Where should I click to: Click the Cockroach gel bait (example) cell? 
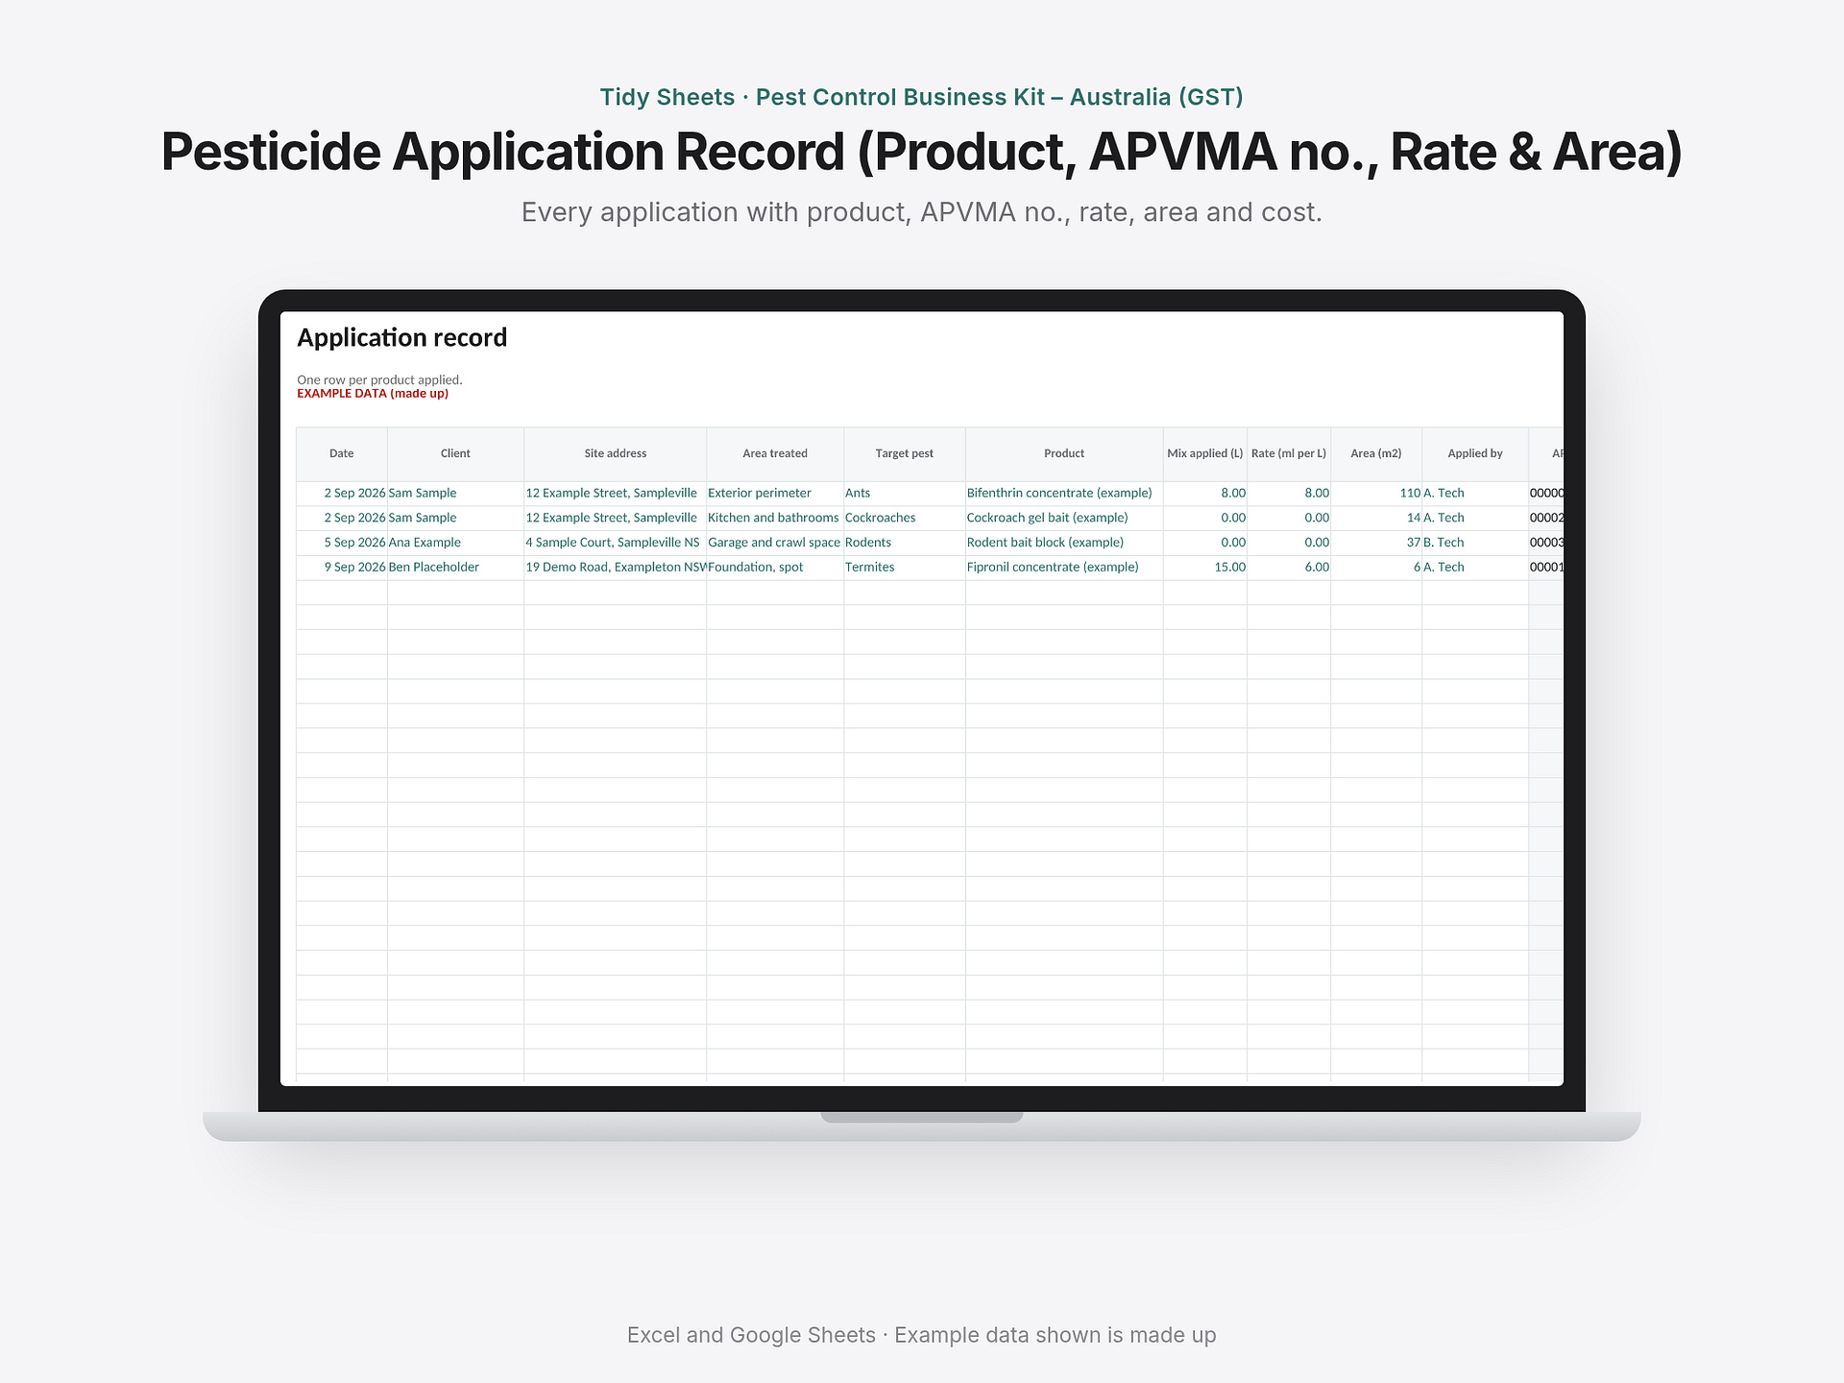(x=1064, y=518)
